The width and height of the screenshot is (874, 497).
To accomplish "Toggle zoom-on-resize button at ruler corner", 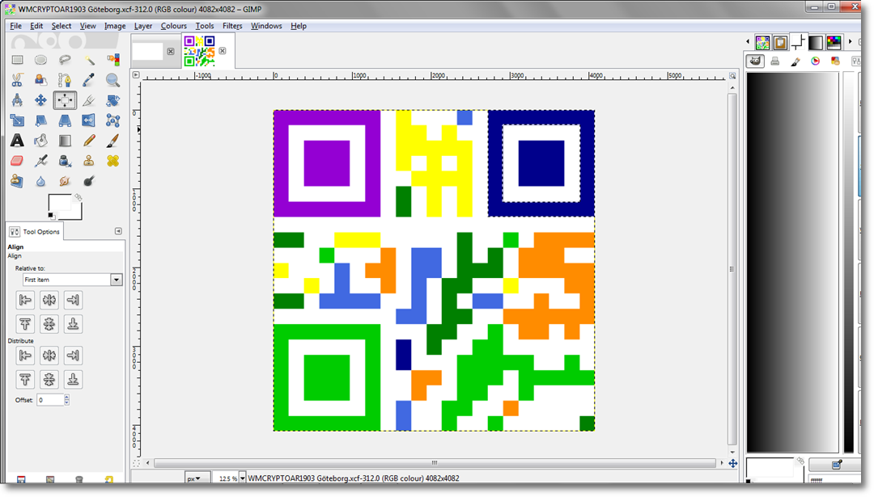I will coord(732,76).
